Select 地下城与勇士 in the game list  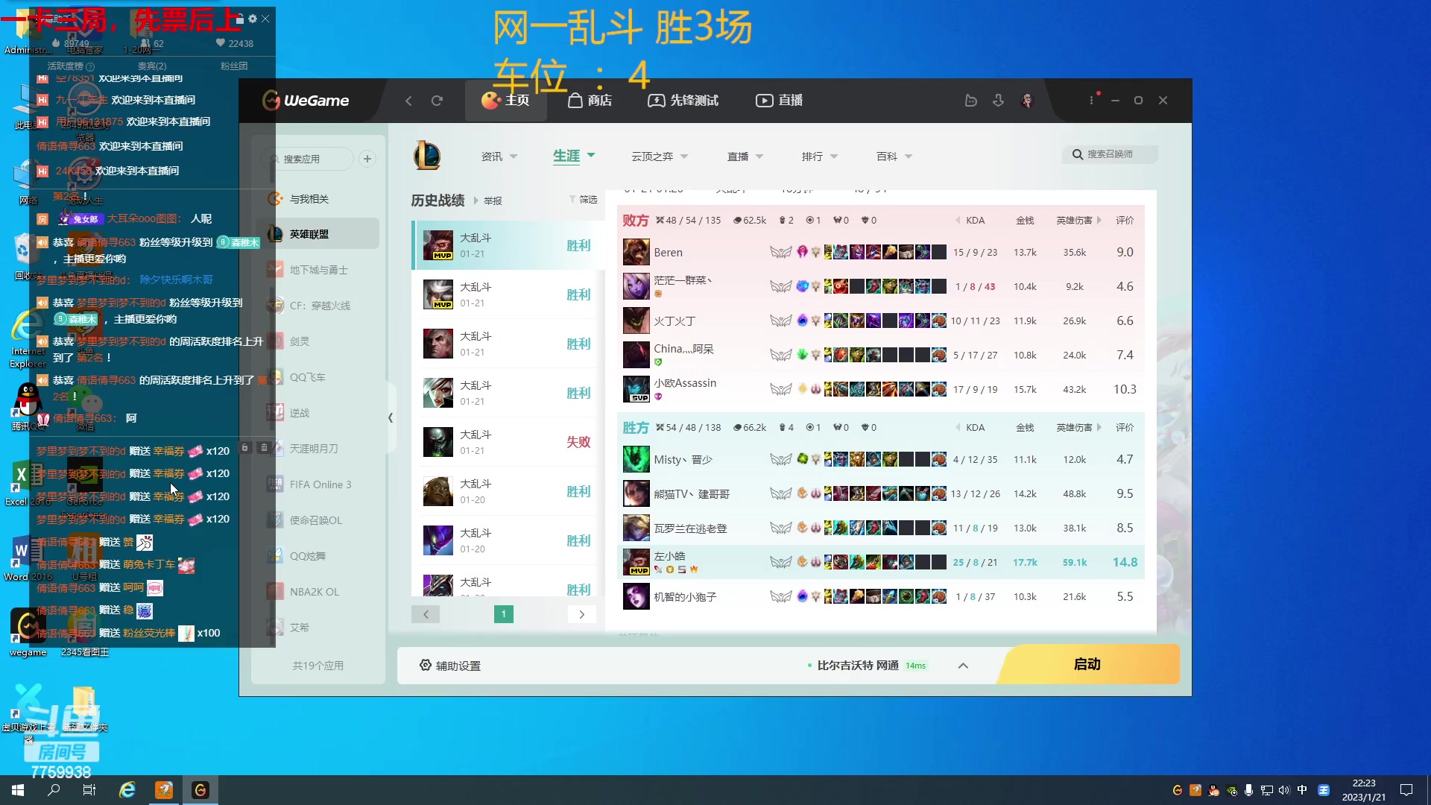tap(318, 270)
